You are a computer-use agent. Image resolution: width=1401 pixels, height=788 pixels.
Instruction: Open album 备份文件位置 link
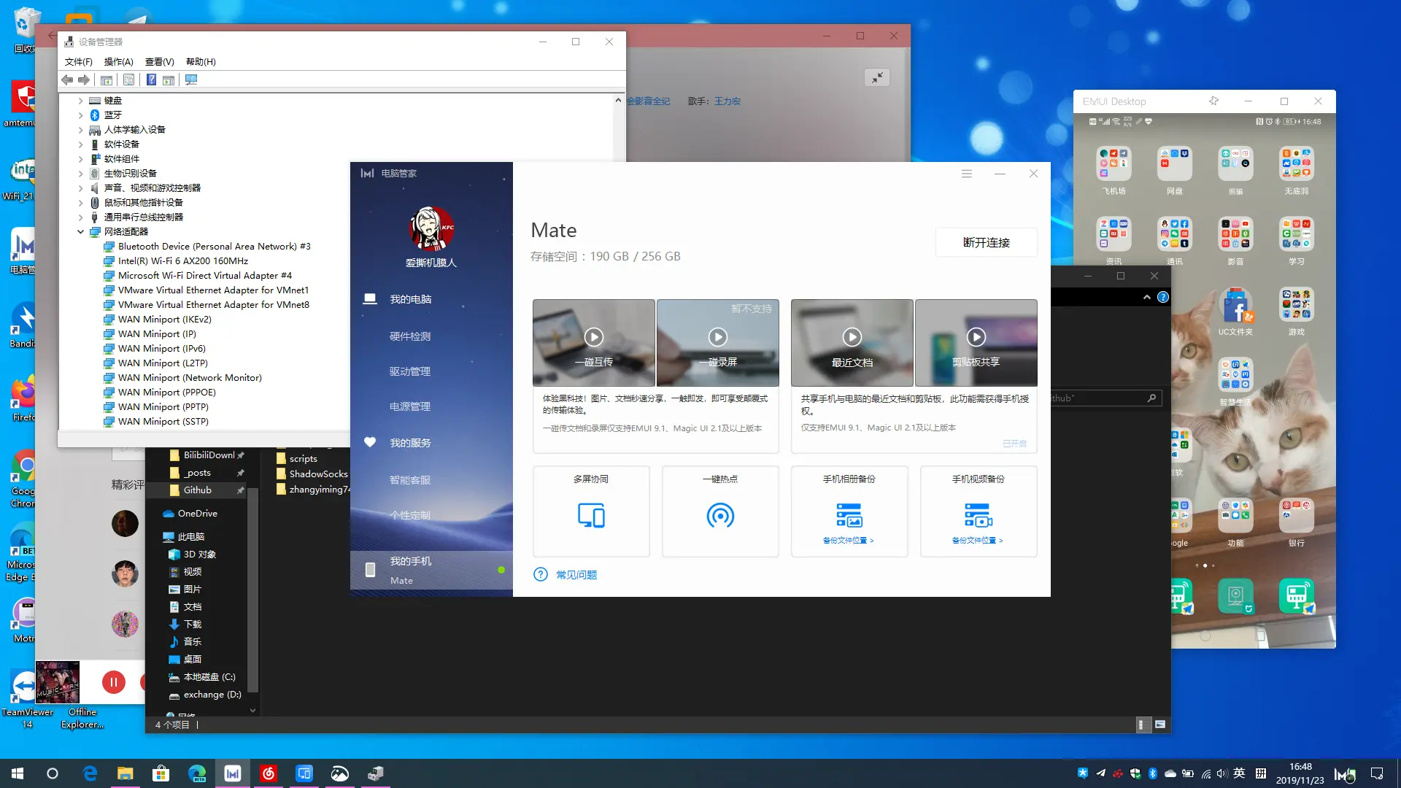[x=848, y=541]
